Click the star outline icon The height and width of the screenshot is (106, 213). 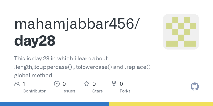(x=87, y=84)
